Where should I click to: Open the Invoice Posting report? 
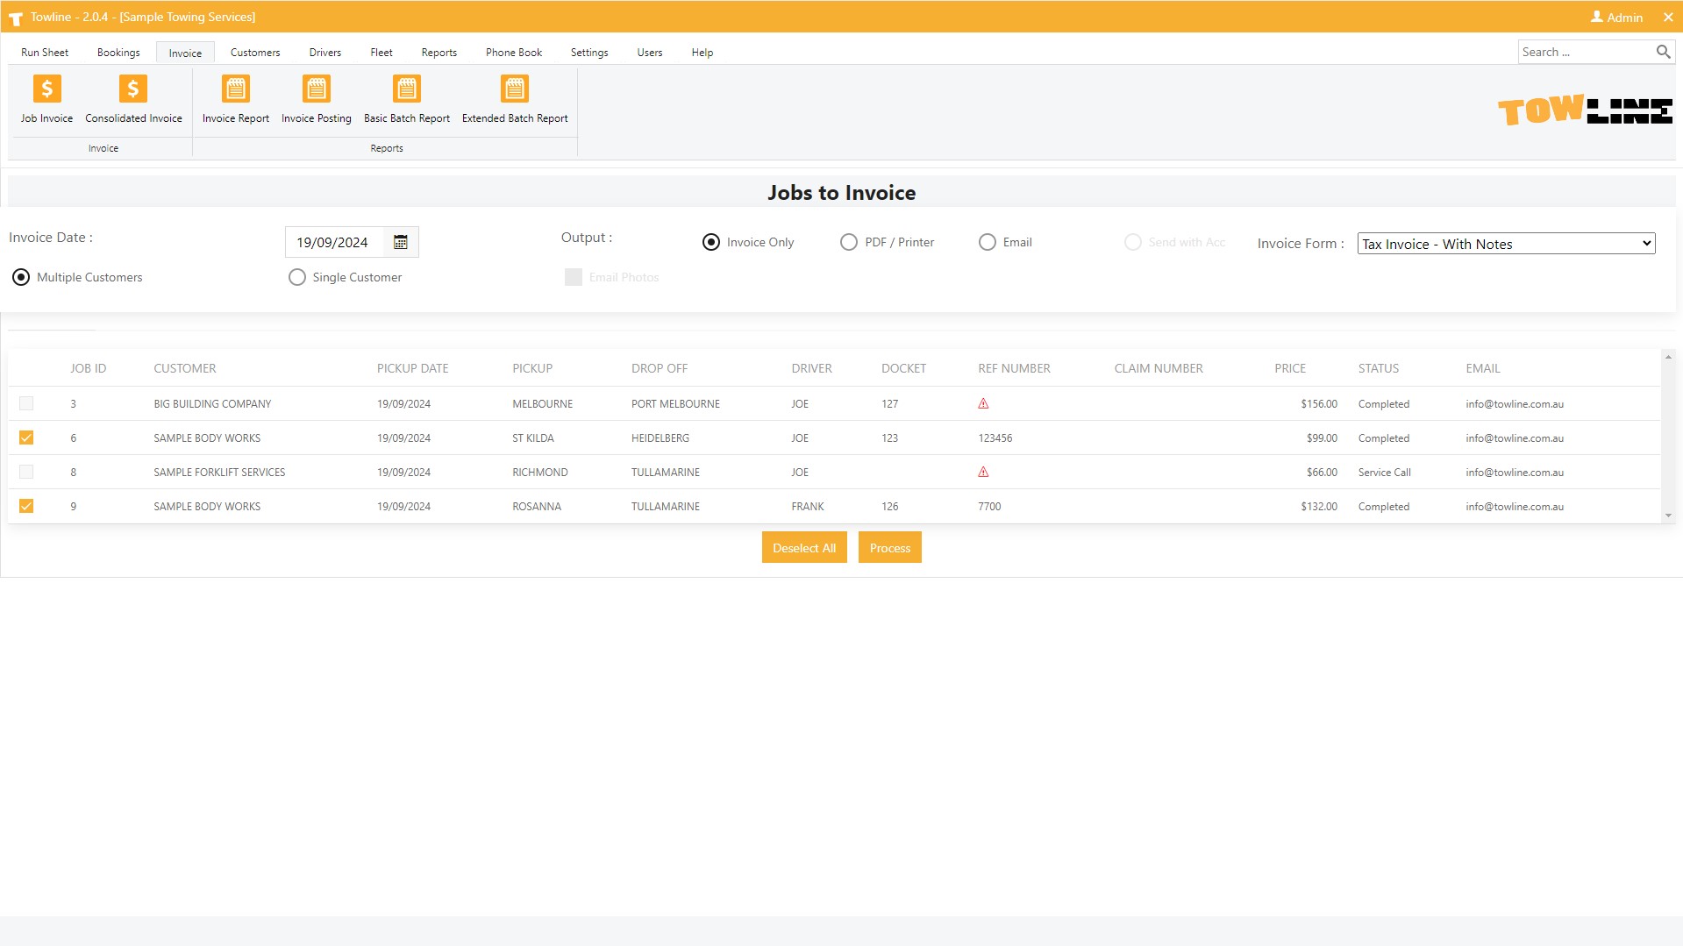pyautogui.click(x=316, y=99)
